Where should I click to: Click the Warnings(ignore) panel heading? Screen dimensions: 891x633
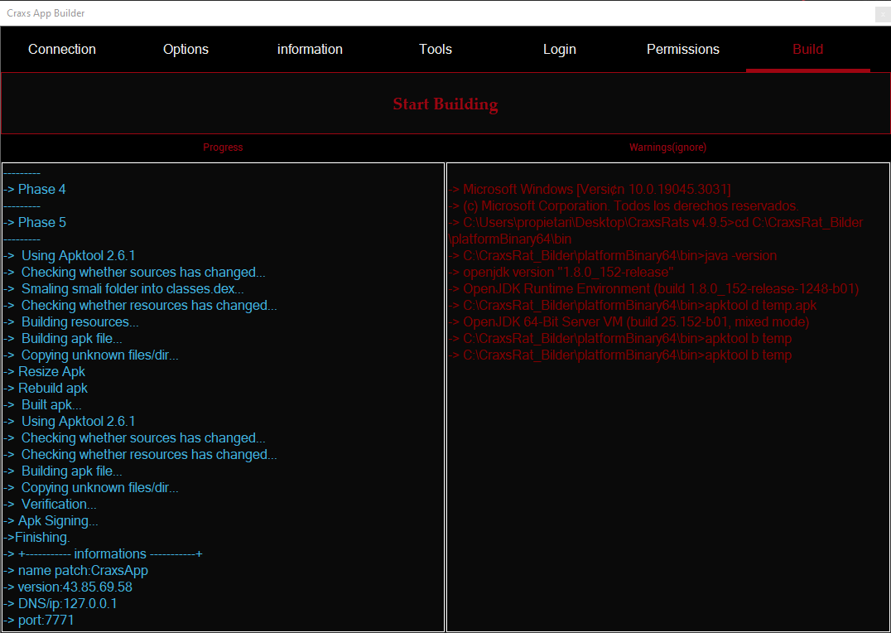(x=667, y=147)
